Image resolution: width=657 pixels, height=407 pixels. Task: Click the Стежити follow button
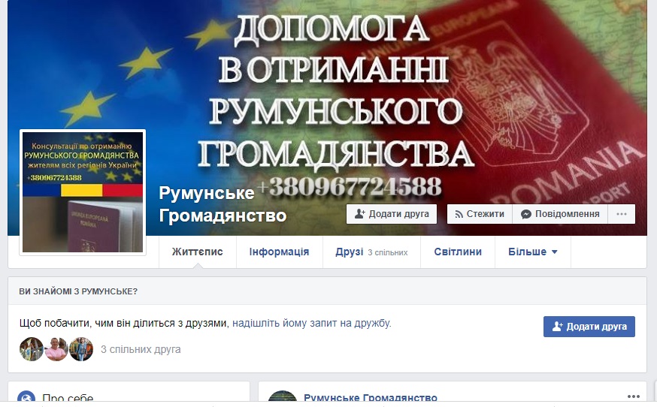point(480,214)
